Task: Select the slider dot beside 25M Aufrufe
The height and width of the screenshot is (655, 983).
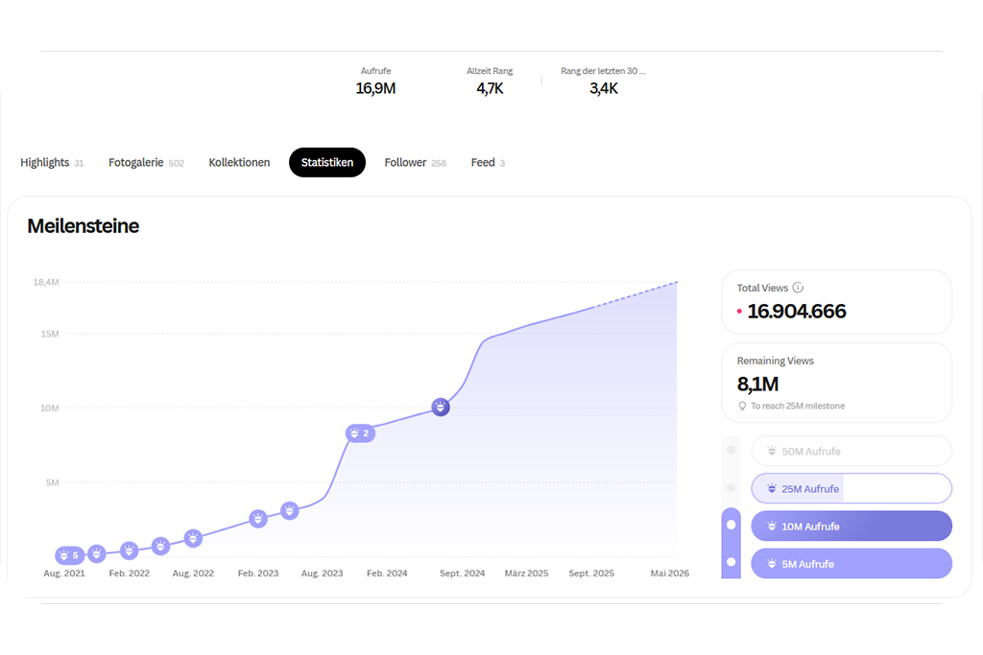Action: [731, 488]
